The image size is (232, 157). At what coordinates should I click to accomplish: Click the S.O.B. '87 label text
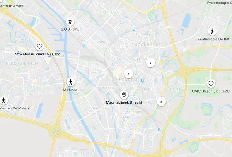pos(70,29)
